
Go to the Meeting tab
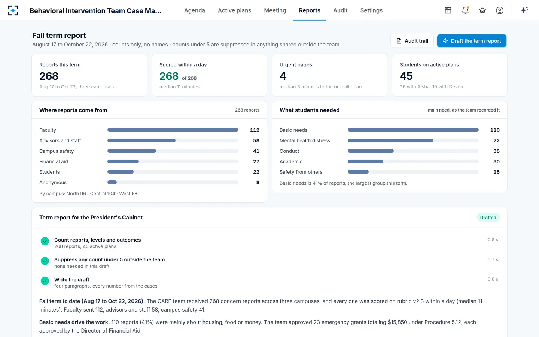[275, 10]
